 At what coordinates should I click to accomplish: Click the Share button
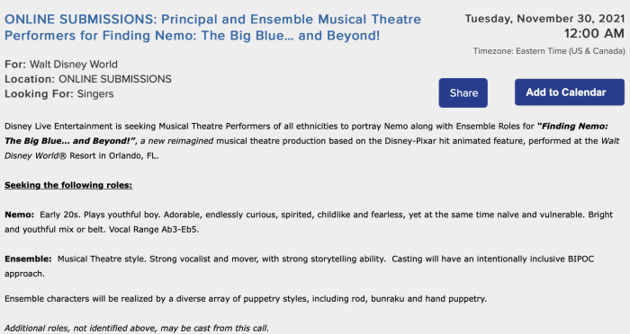(x=463, y=92)
